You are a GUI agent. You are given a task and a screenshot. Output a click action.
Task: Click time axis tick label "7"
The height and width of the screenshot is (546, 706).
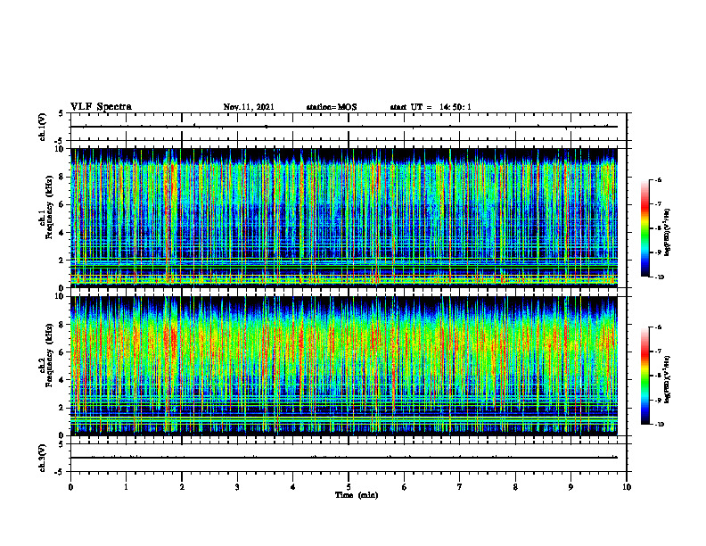[460, 487]
